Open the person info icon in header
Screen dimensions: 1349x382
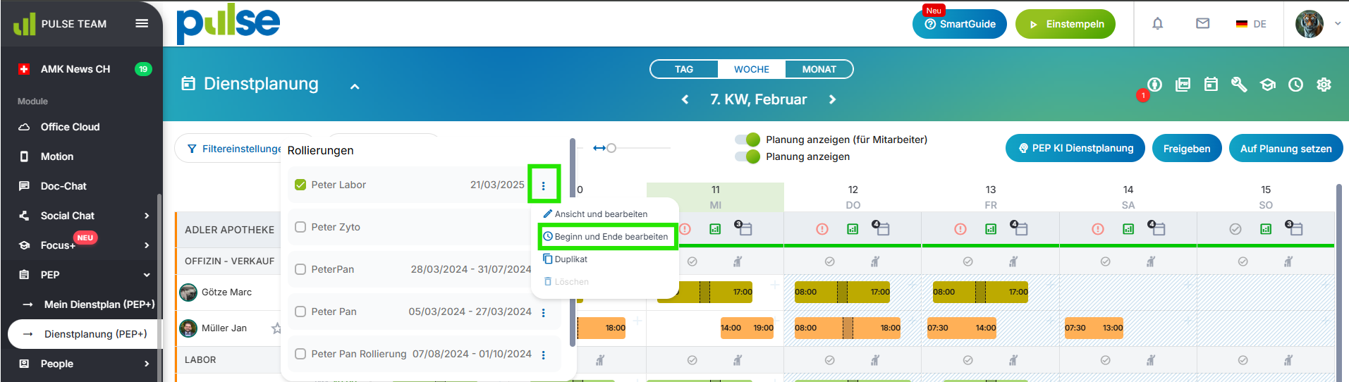(x=1154, y=85)
